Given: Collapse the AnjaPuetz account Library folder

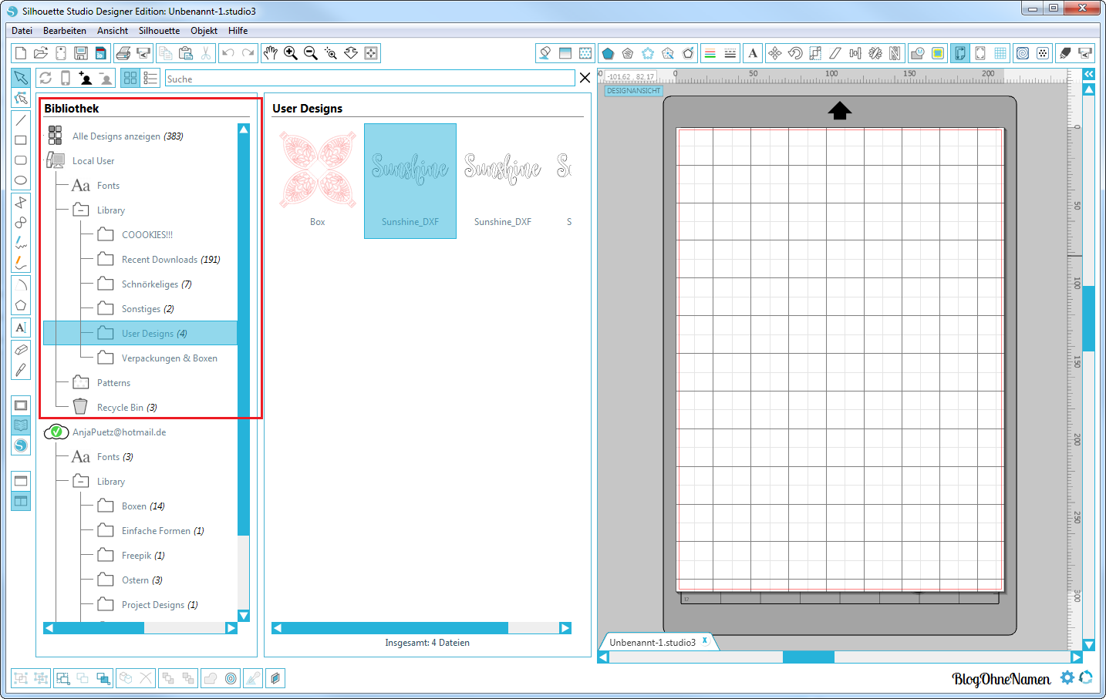Looking at the screenshot, I should pos(81,481).
